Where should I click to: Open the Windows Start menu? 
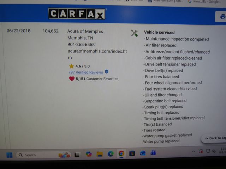coord(10,155)
